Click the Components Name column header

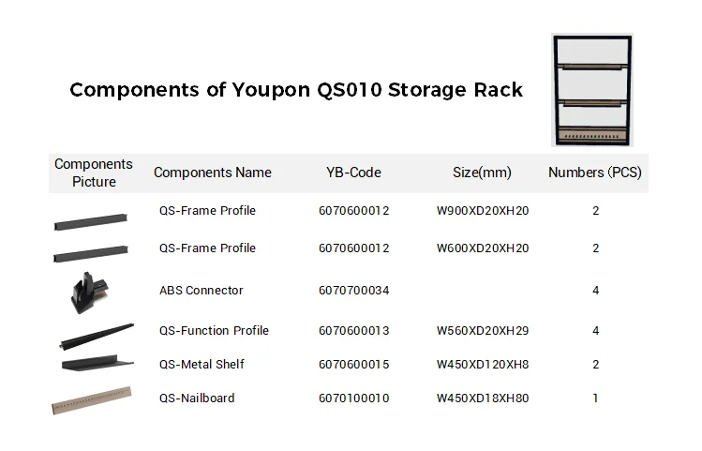[213, 173]
